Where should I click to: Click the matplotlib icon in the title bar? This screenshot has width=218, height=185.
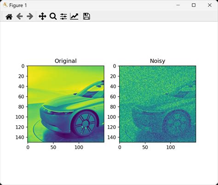click(x=6, y=5)
